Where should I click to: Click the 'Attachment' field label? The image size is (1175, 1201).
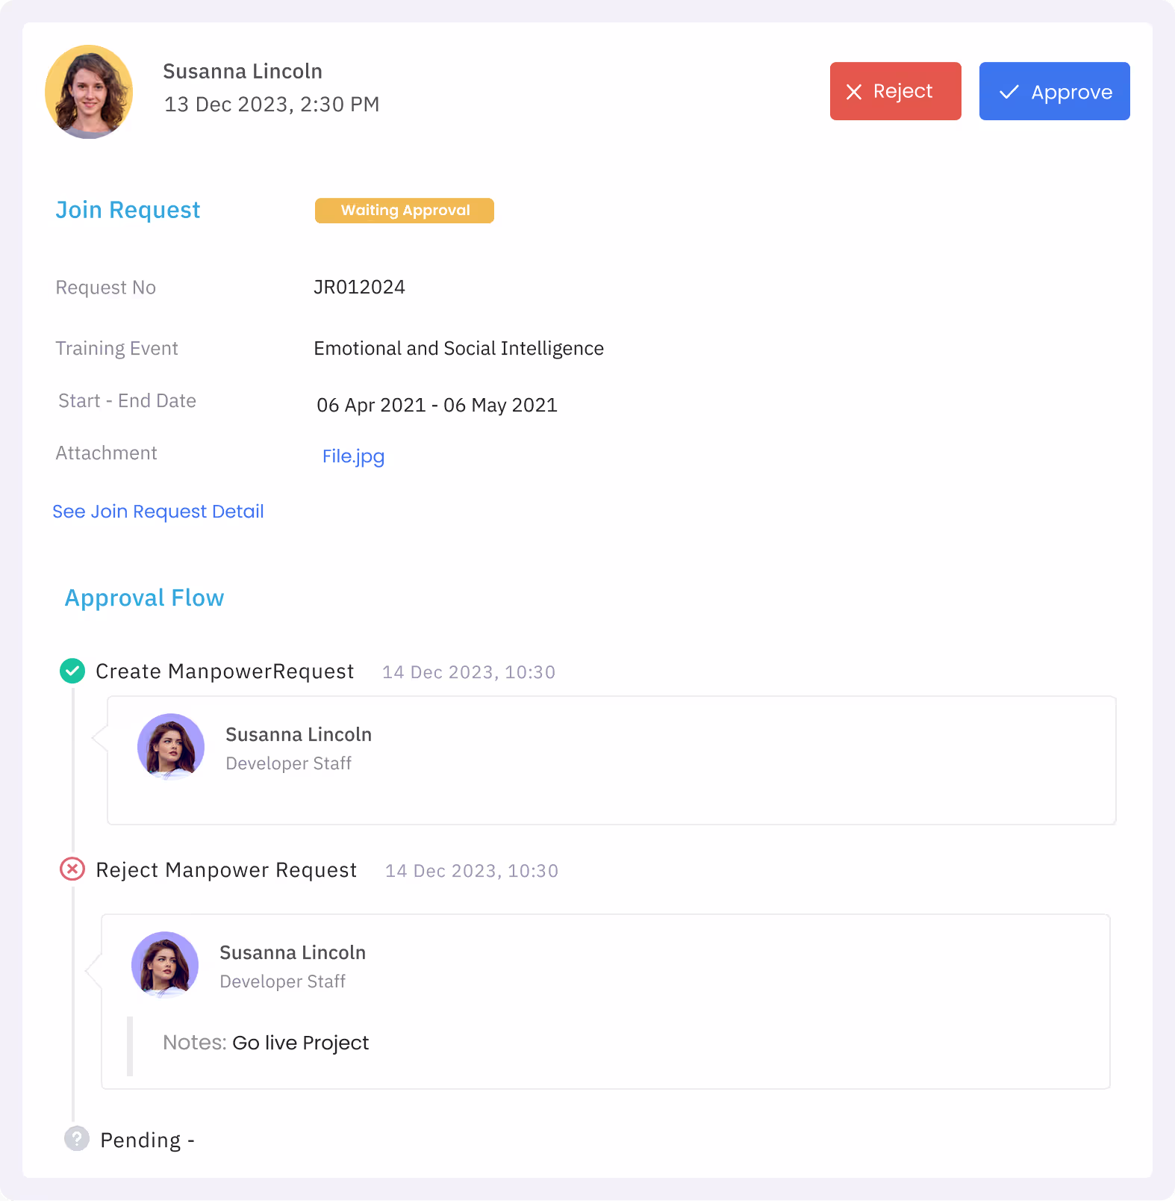pos(106,453)
